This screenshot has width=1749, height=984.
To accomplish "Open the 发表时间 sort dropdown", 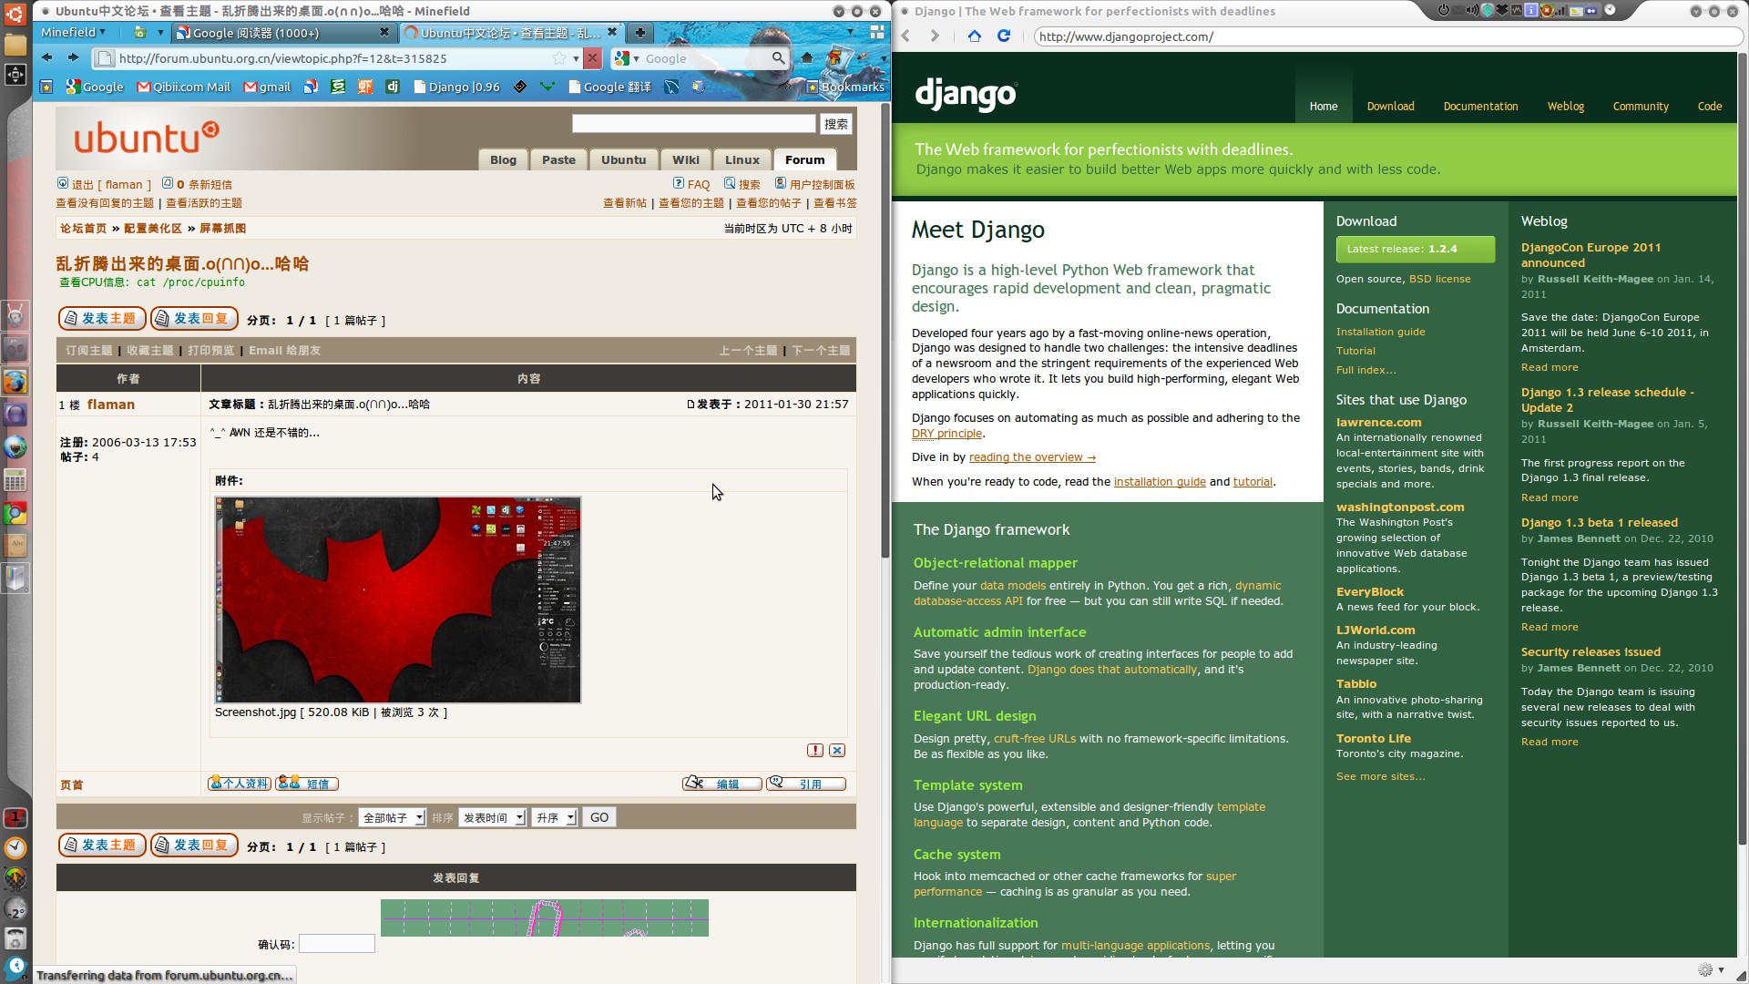I will point(492,817).
